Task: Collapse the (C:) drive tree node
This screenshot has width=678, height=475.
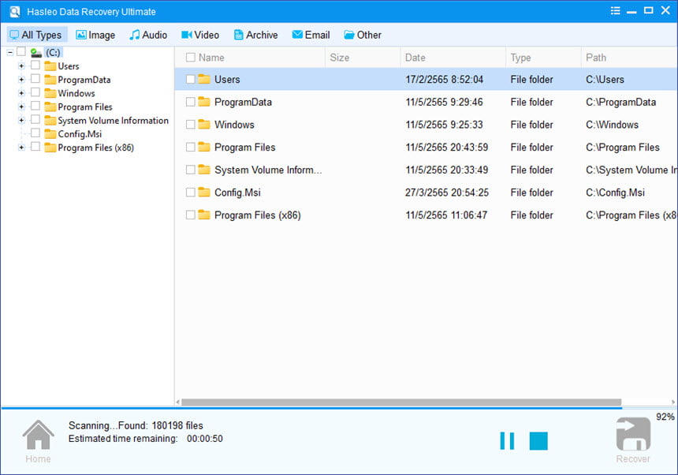Action: pyautogui.click(x=9, y=52)
